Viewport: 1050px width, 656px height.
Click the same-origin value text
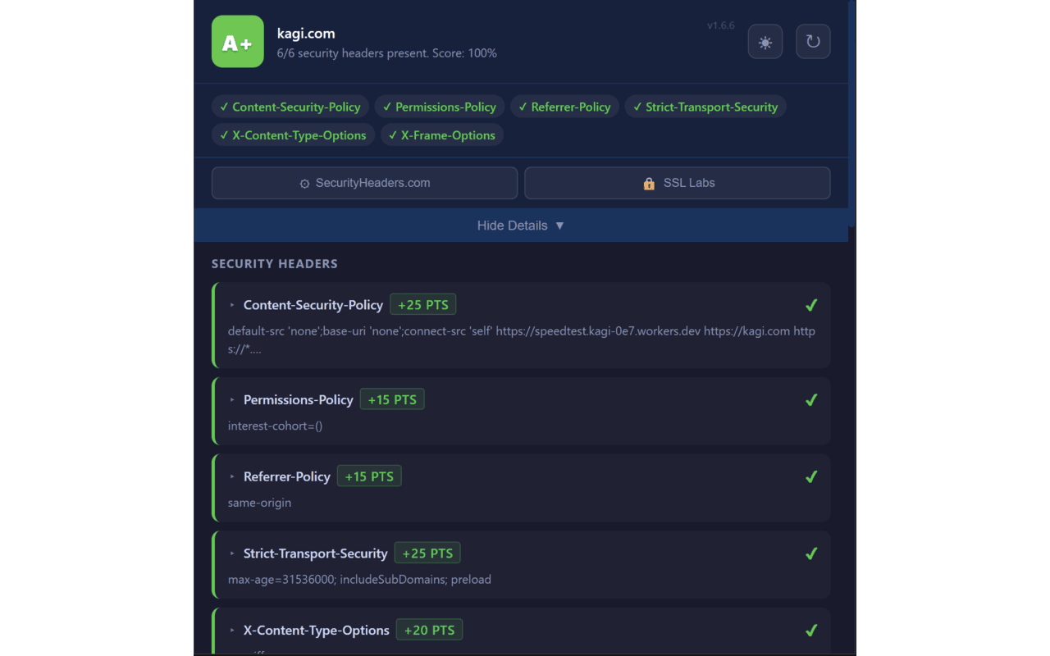click(259, 503)
